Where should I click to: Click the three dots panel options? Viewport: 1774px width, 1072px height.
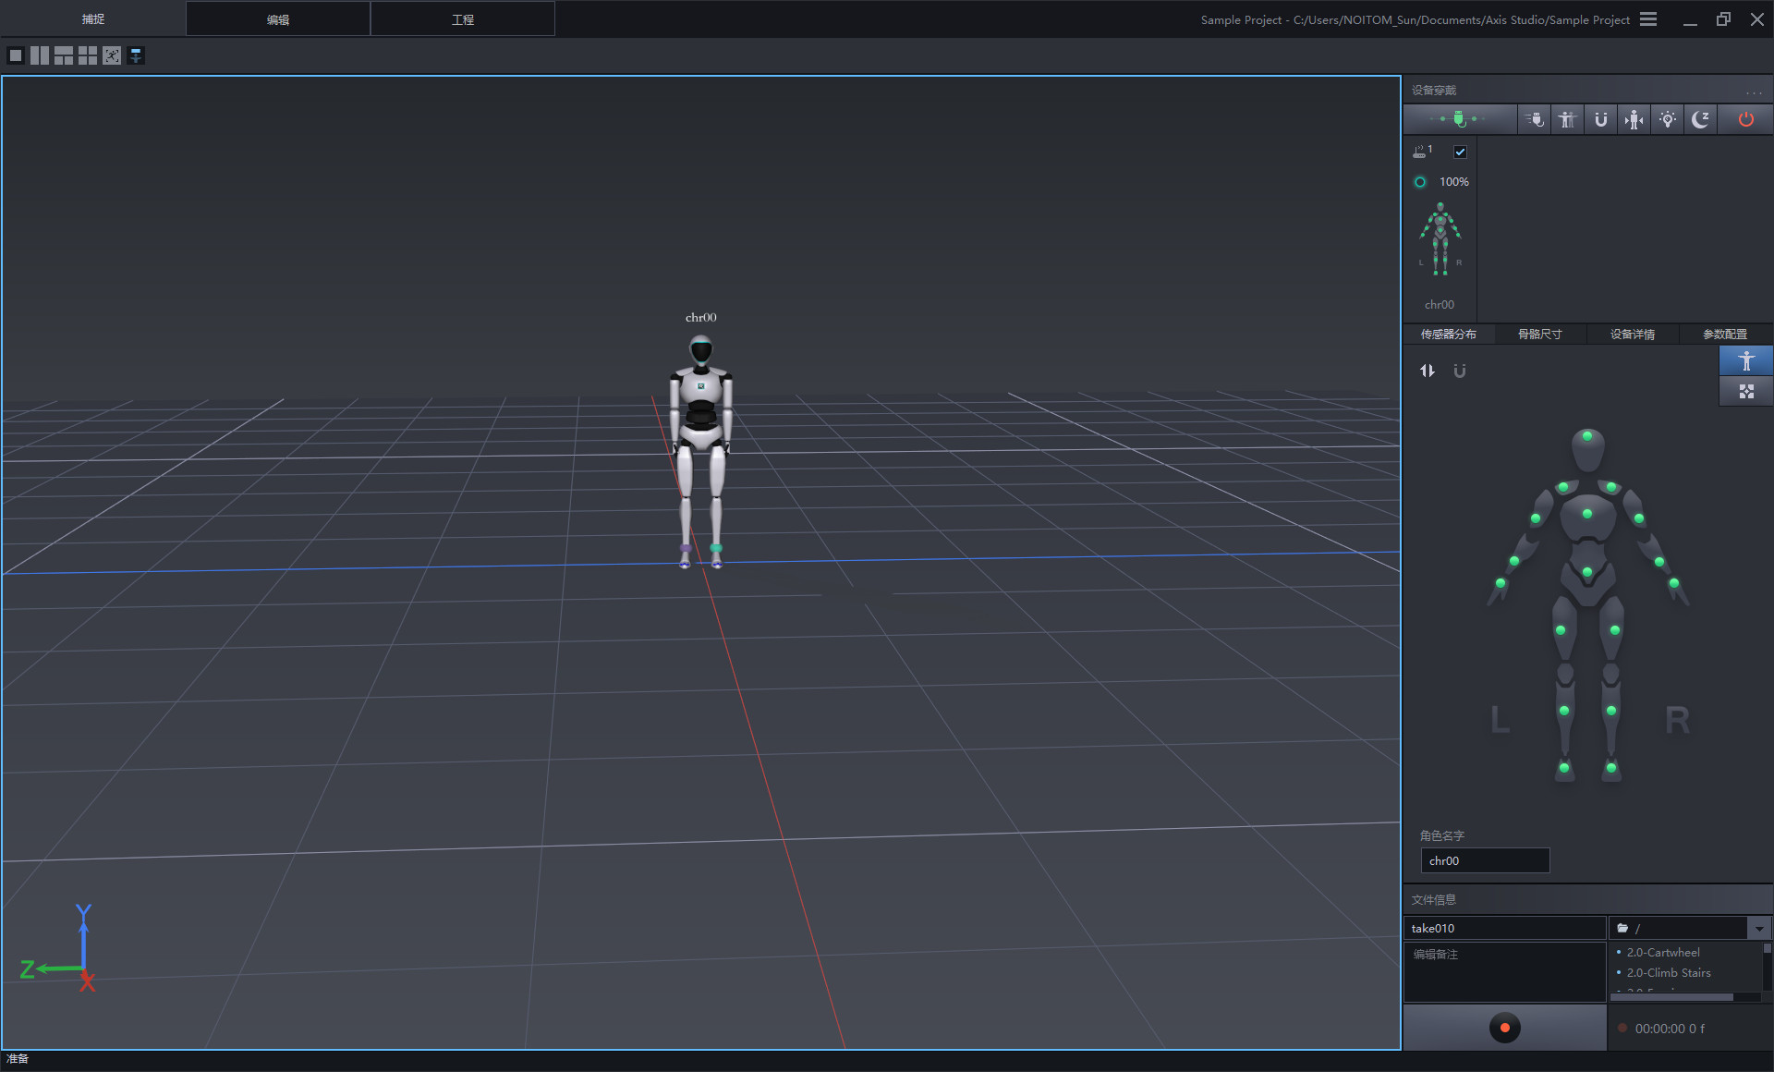point(1754,92)
